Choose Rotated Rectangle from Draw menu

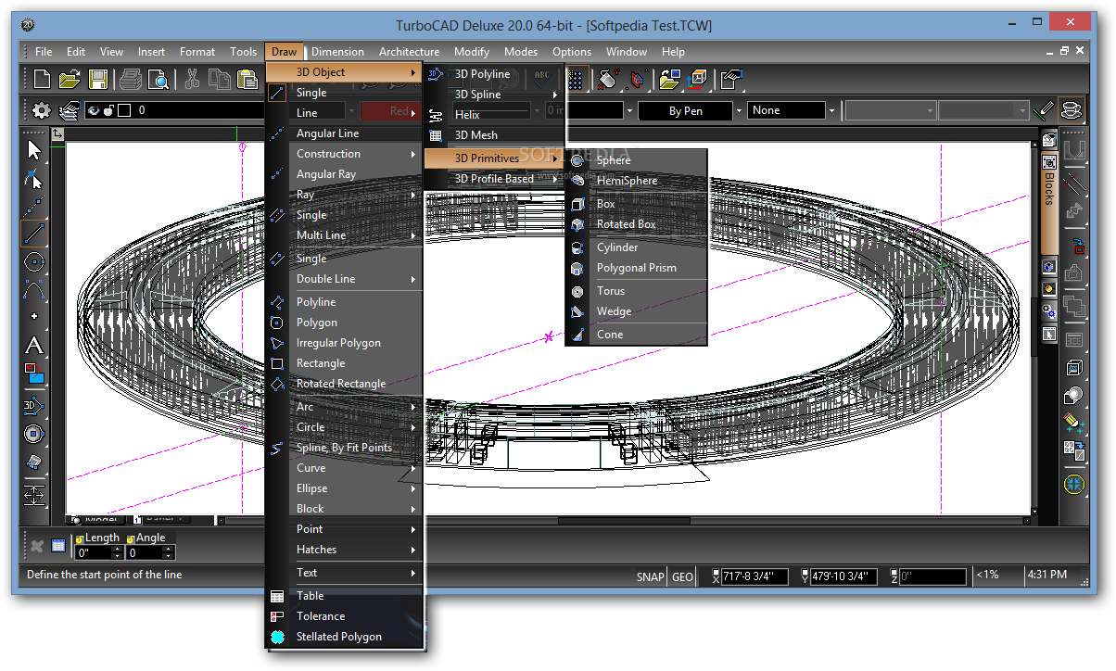345,384
